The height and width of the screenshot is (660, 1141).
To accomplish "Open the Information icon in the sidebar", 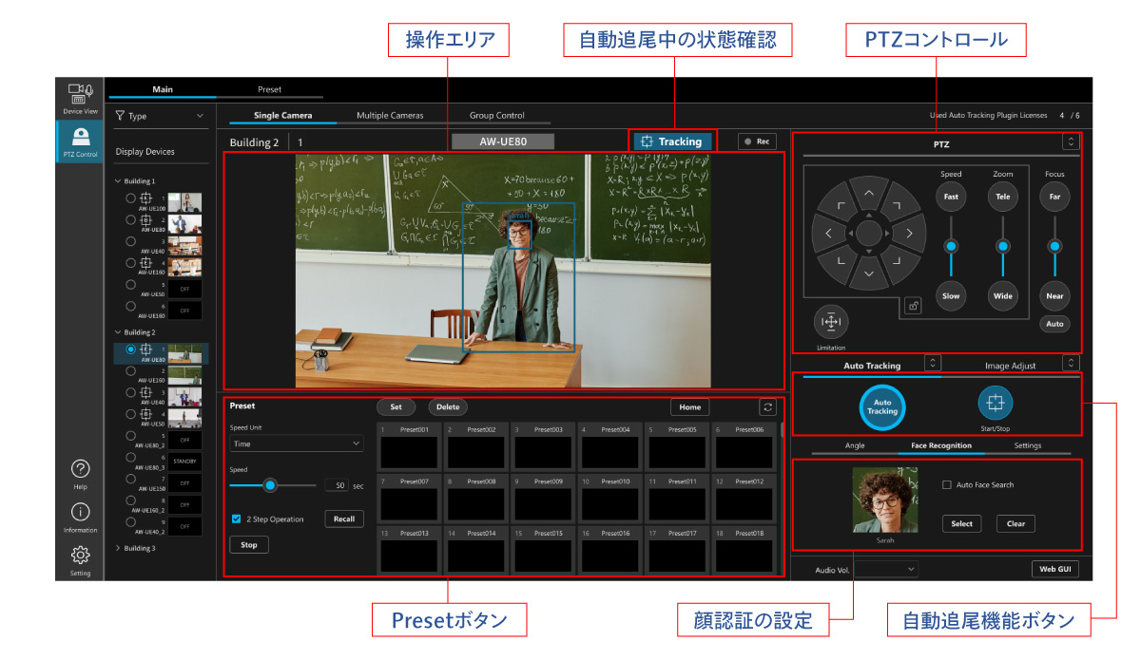I will click(81, 513).
